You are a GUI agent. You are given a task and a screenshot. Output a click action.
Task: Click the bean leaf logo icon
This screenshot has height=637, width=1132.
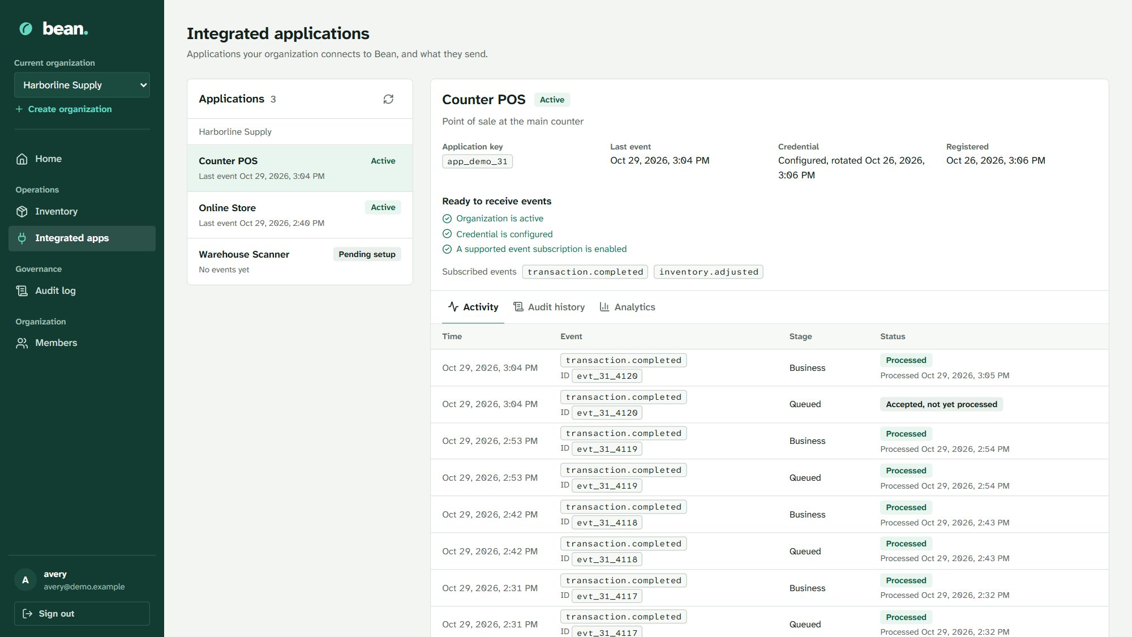(x=26, y=29)
